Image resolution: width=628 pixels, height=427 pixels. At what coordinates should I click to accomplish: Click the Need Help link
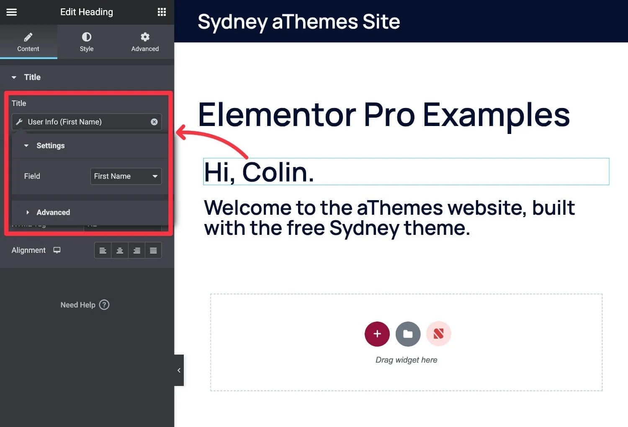coord(78,305)
